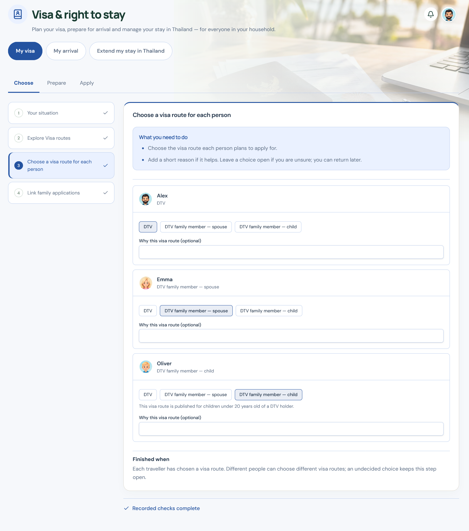Select DTV family member — spouse for Oliver
The image size is (469, 531).
[196, 395]
